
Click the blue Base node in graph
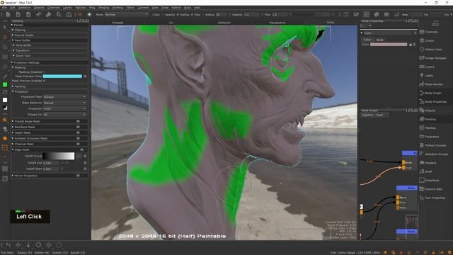tap(407, 188)
